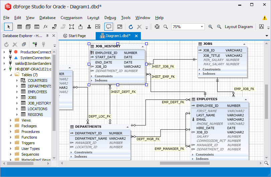Open the zoom level 75% dropdown
Viewport: 271px width, 177px height.
click(202, 27)
